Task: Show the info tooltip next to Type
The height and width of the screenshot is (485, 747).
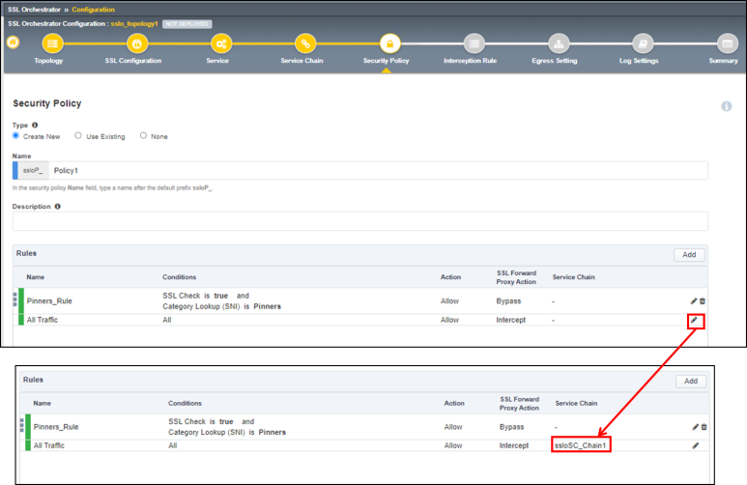Action: (35, 125)
